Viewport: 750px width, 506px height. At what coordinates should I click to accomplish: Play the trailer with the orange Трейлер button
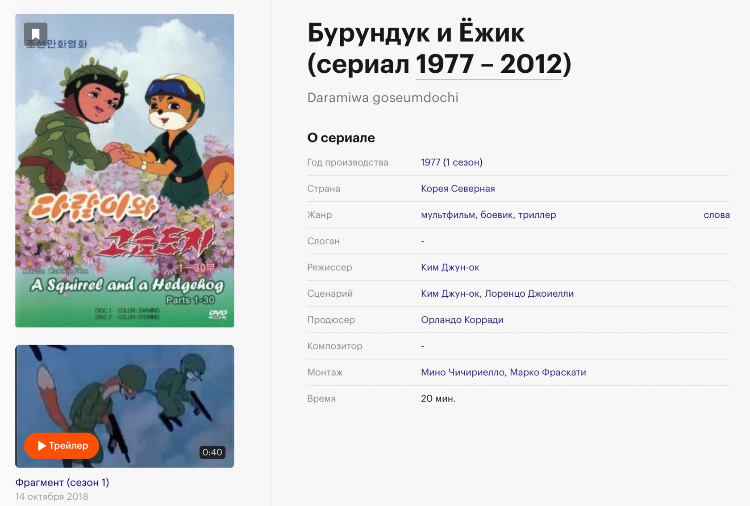(x=62, y=445)
